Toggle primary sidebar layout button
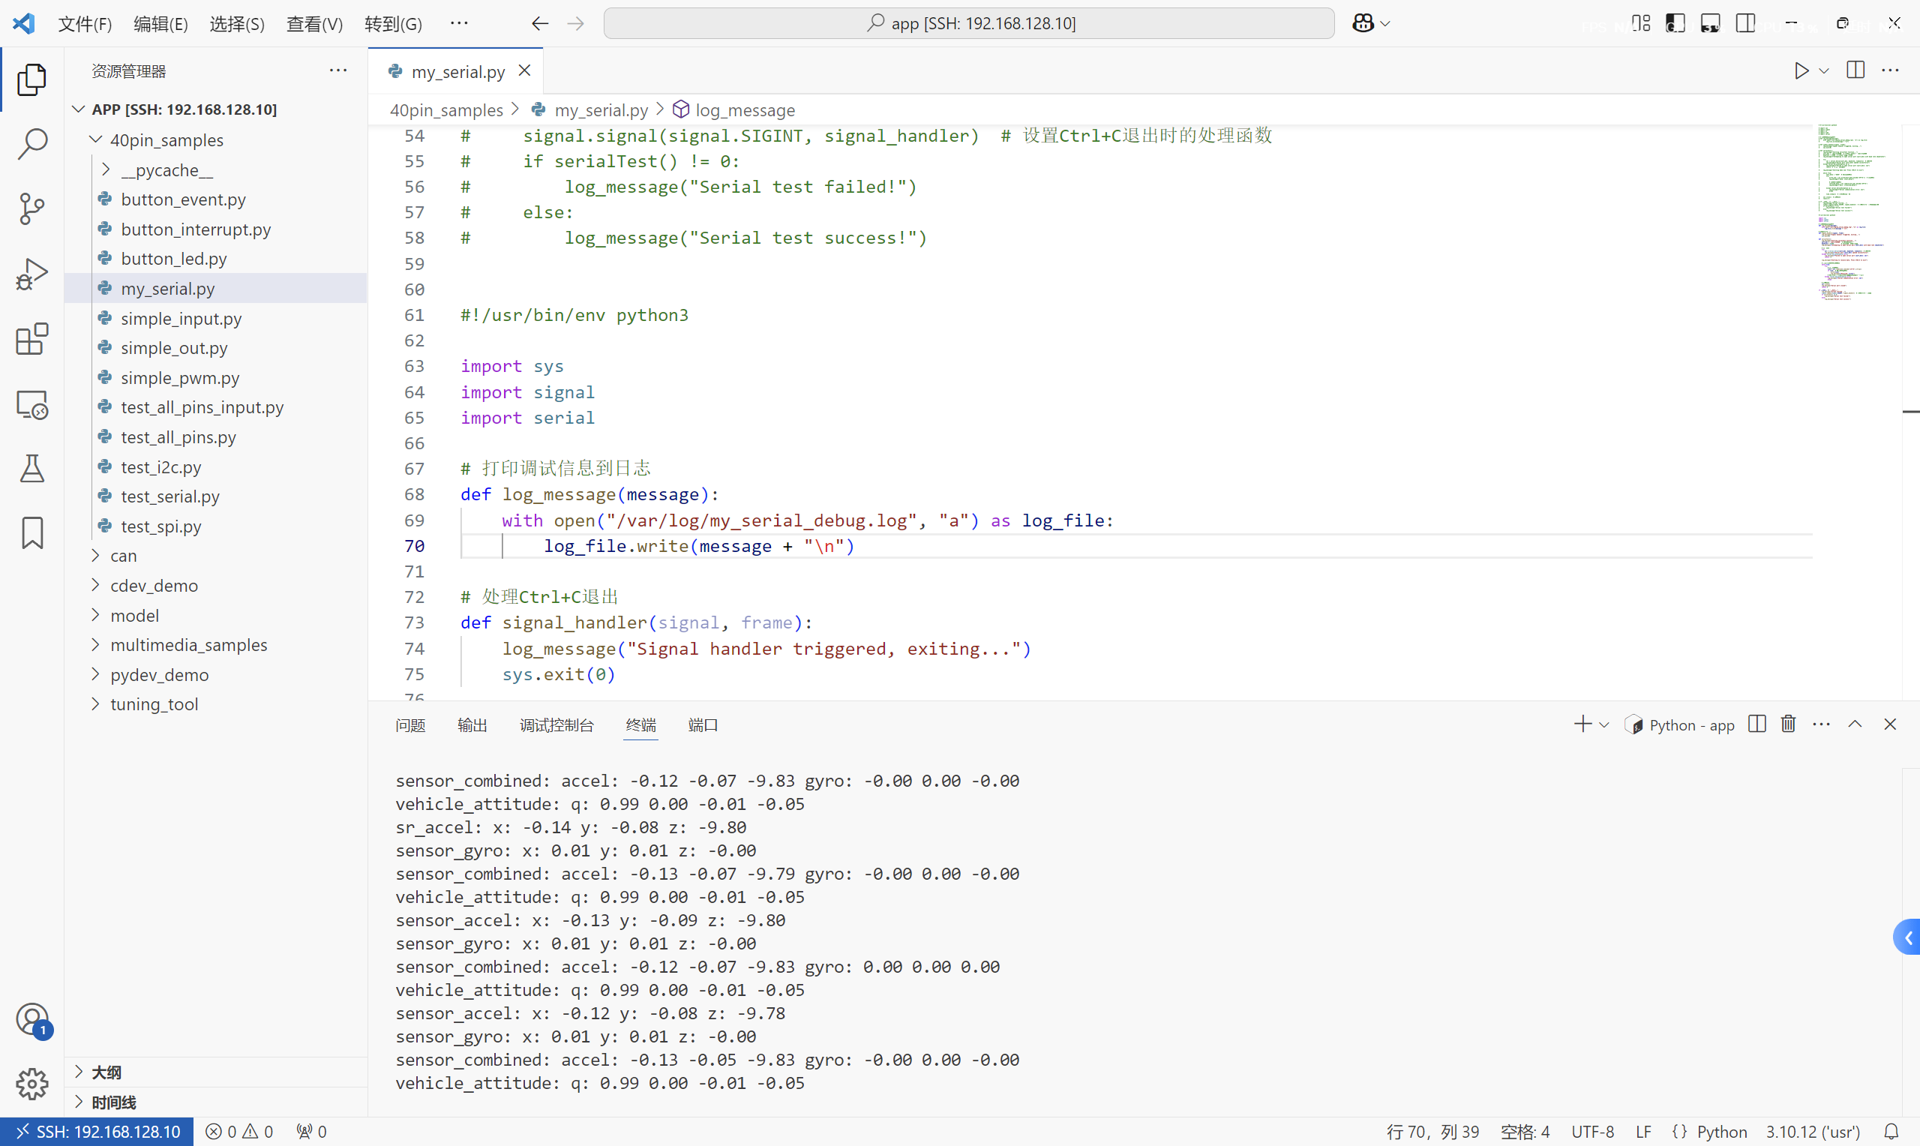1920x1146 pixels. [1675, 23]
